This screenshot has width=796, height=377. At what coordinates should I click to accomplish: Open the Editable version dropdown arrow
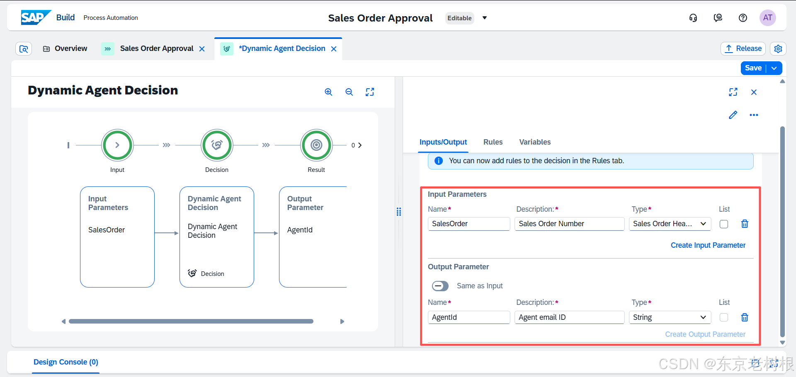(x=484, y=18)
